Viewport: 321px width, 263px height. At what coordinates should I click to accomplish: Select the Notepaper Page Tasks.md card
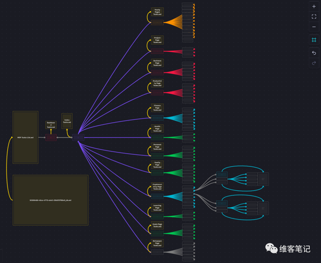(x=157, y=243)
